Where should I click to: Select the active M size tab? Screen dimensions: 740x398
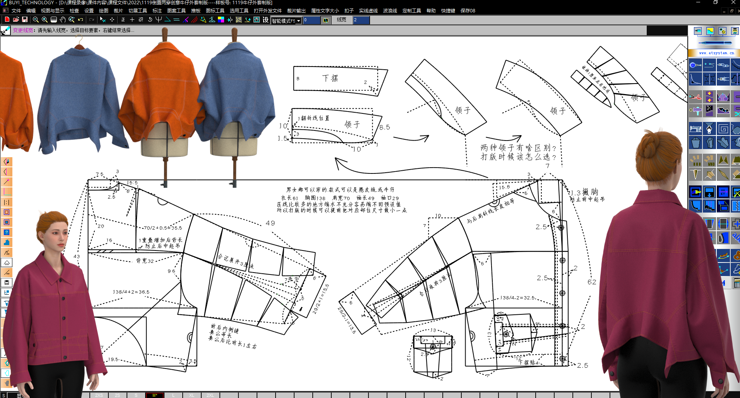tap(154, 395)
